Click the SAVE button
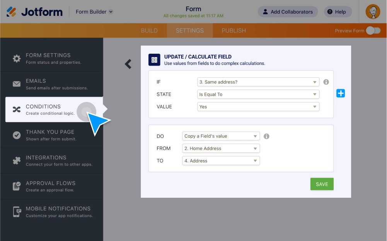This screenshot has height=241, width=387. click(322, 184)
